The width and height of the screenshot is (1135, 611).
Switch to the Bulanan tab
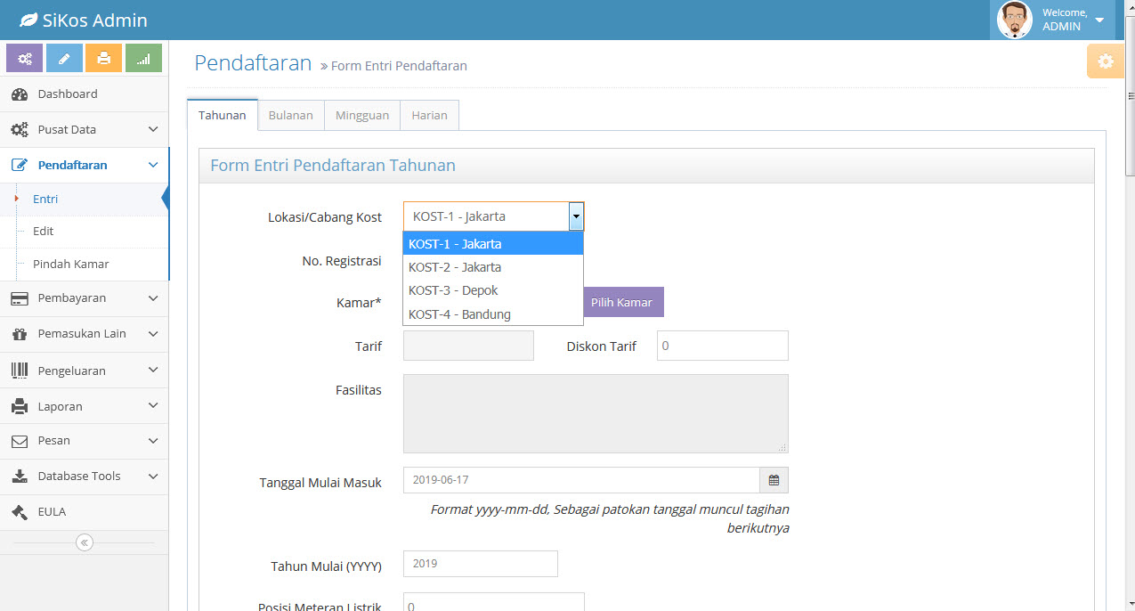click(x=291, y=116)
